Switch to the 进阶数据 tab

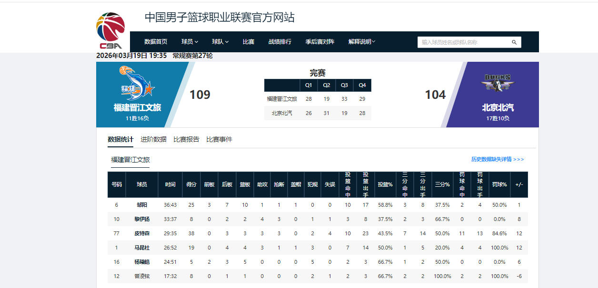(153, 139)
